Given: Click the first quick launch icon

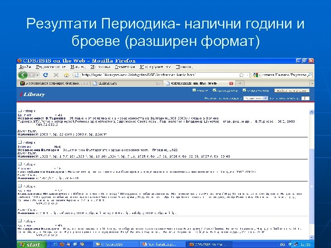Looking at the screenshot, I should (x=56, y=244).
